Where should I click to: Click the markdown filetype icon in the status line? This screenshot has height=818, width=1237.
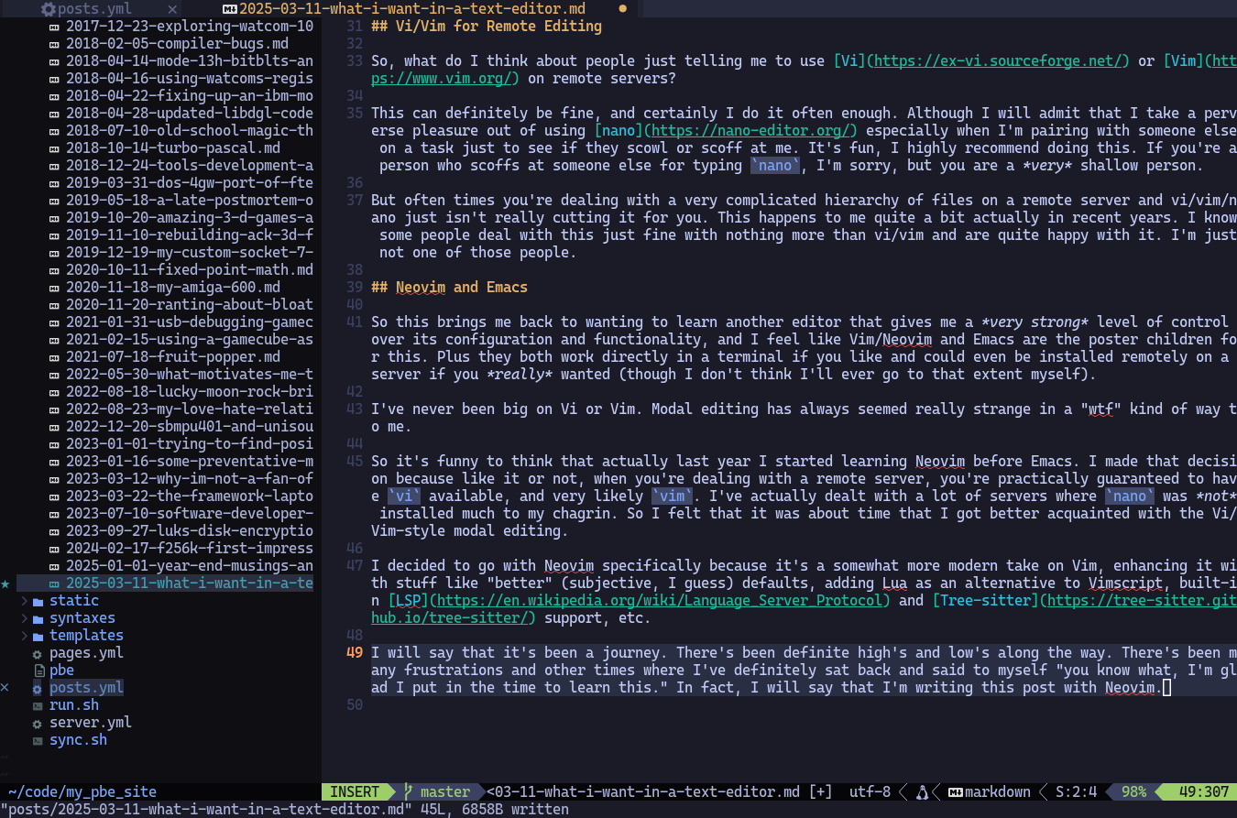tap(954, 792)
